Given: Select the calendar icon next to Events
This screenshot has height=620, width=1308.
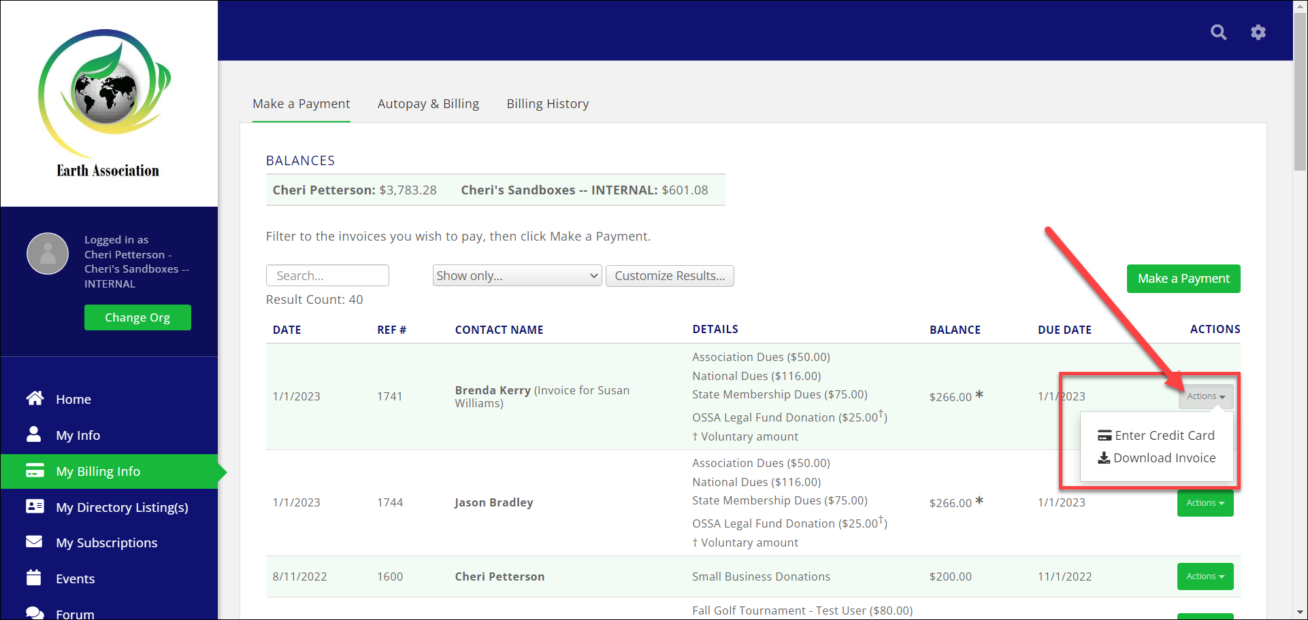Looking at the screenshot, I should tap(35, 578).
